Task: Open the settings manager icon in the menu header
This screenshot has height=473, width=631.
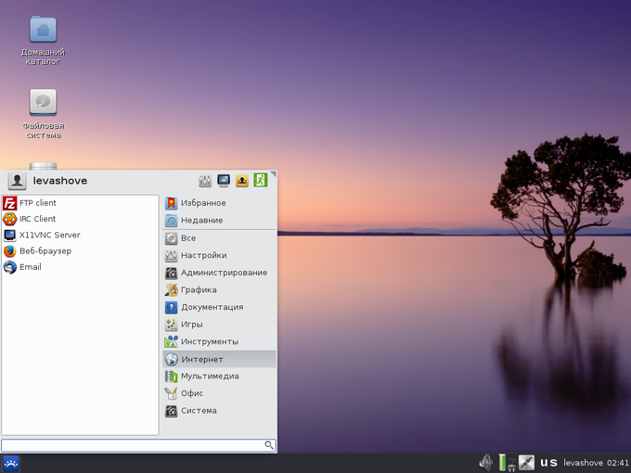Action: 205,181
